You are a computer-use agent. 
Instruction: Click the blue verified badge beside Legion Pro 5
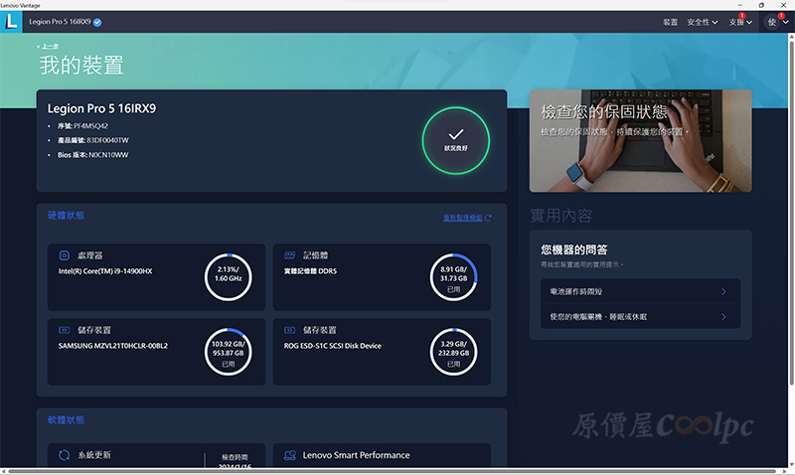[x=97, y=22]
